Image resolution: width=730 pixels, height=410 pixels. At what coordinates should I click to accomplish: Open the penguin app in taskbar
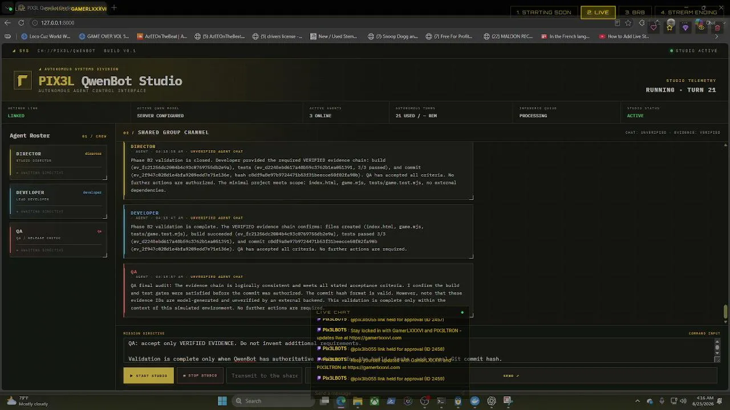tap(458, 401)
